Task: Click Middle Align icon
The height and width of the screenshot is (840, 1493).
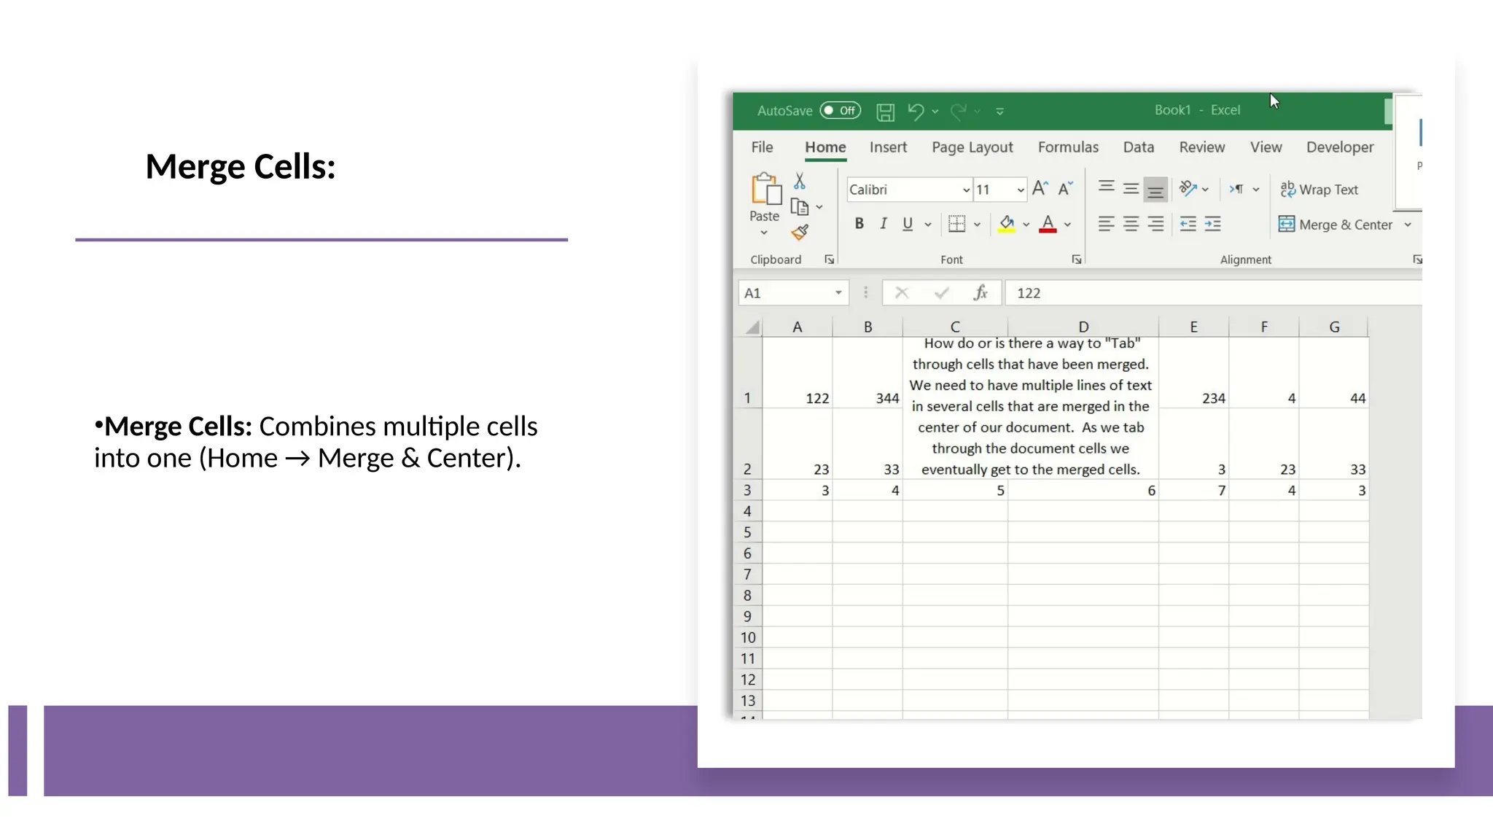Action: coord(1131,189)
